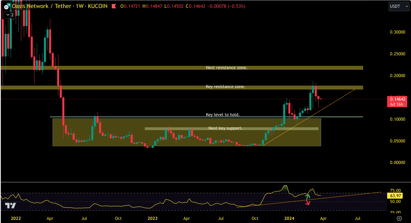Image resolution: width=411 pixels, height=223 pixels.
Task: Click the yellow RSI value label 63.97
Action: [x=395, y=196]
